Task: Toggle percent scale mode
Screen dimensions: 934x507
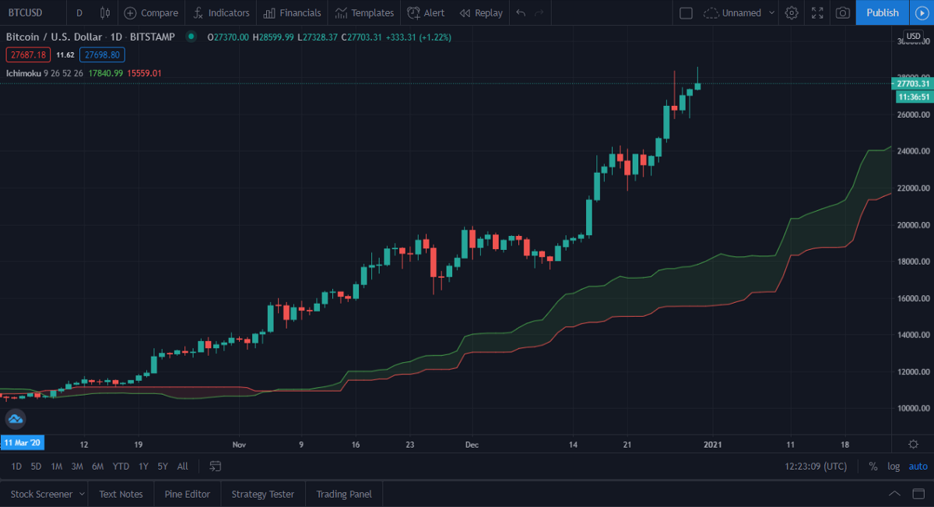Action: coord(873,466)
